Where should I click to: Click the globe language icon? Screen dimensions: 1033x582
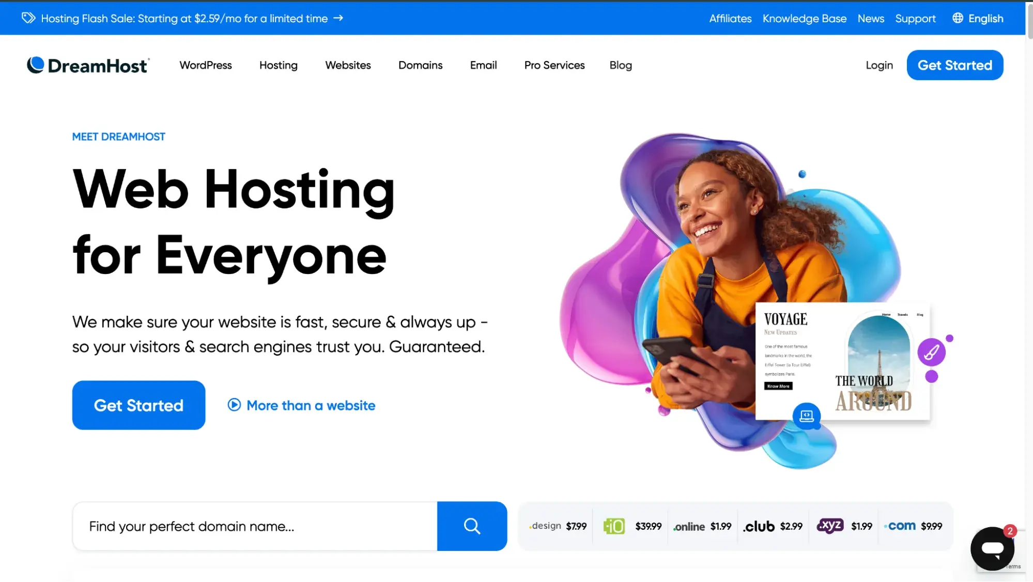(958, 18)
